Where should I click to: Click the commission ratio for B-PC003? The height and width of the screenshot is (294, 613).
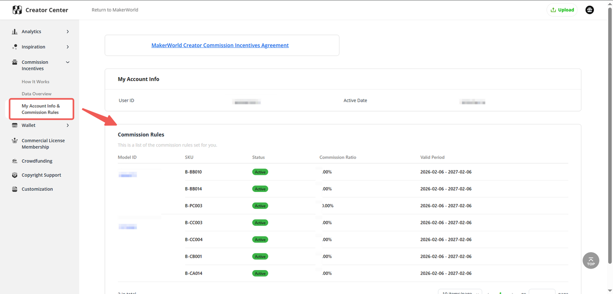(x=328, y=206)
